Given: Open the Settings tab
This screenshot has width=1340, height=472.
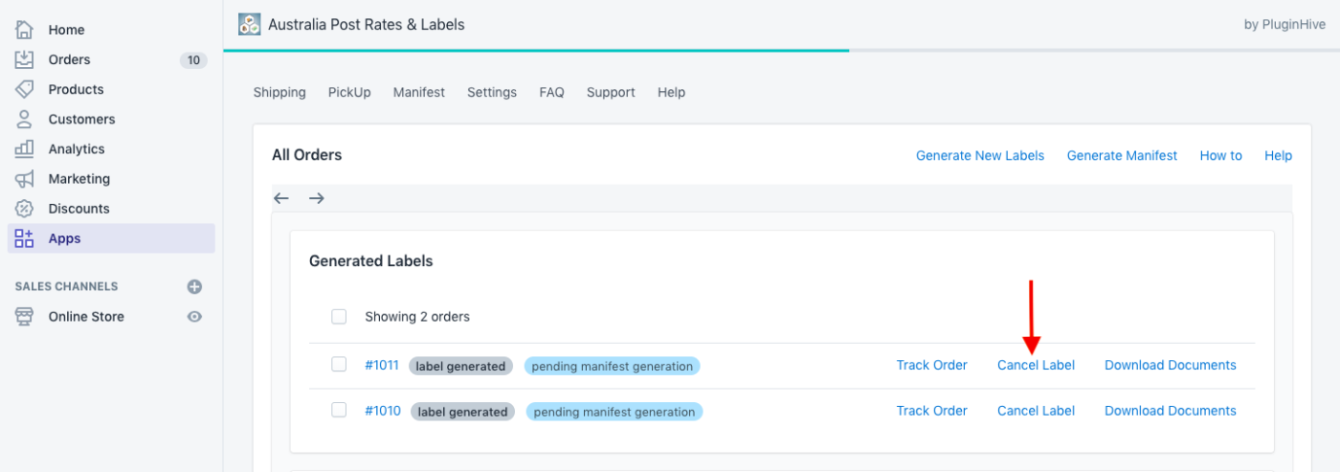Looking at the screenshot, I should [492, 93].
